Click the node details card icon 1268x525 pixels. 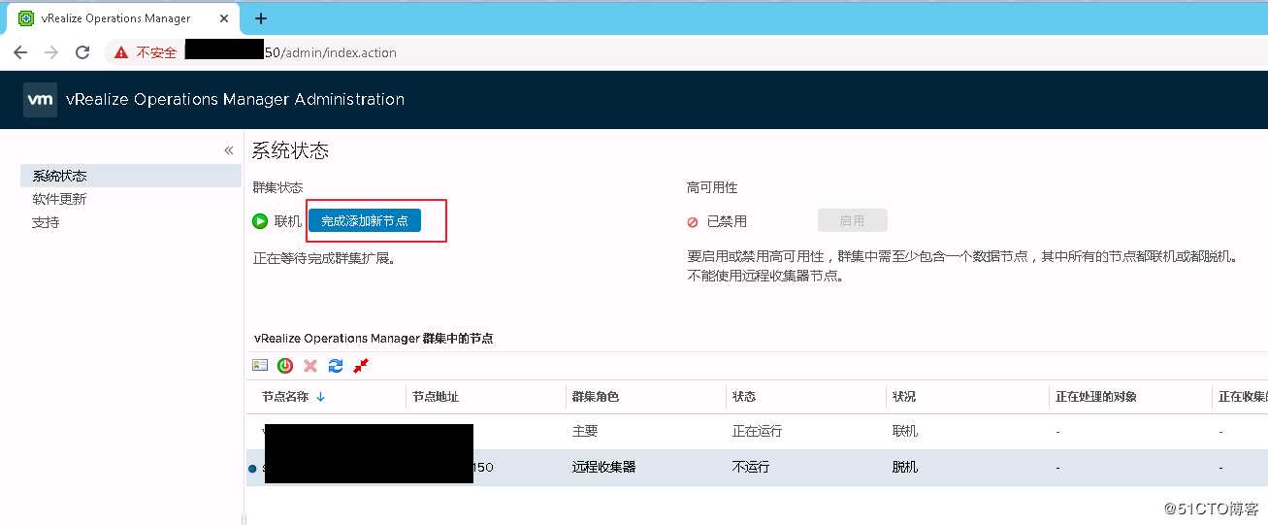[260, 365]
